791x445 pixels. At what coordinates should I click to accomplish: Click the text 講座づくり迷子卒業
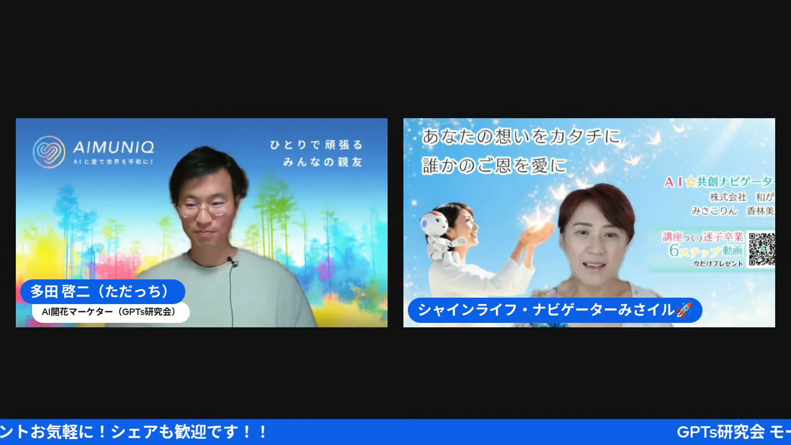pyautogui.click(x=702, y=237)
